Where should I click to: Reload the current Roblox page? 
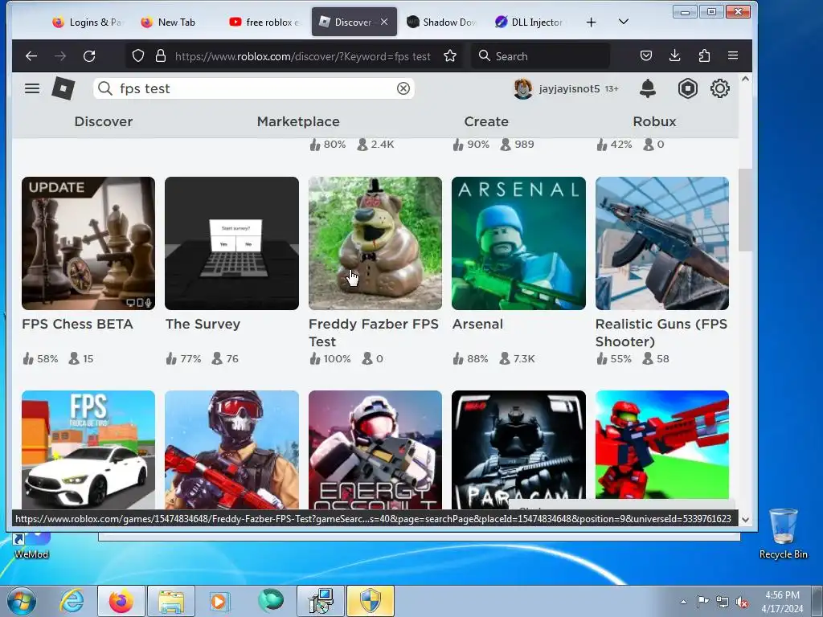(x=89, y=56)
